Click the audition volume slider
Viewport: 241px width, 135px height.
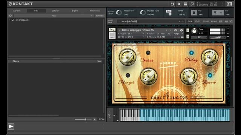83,119
